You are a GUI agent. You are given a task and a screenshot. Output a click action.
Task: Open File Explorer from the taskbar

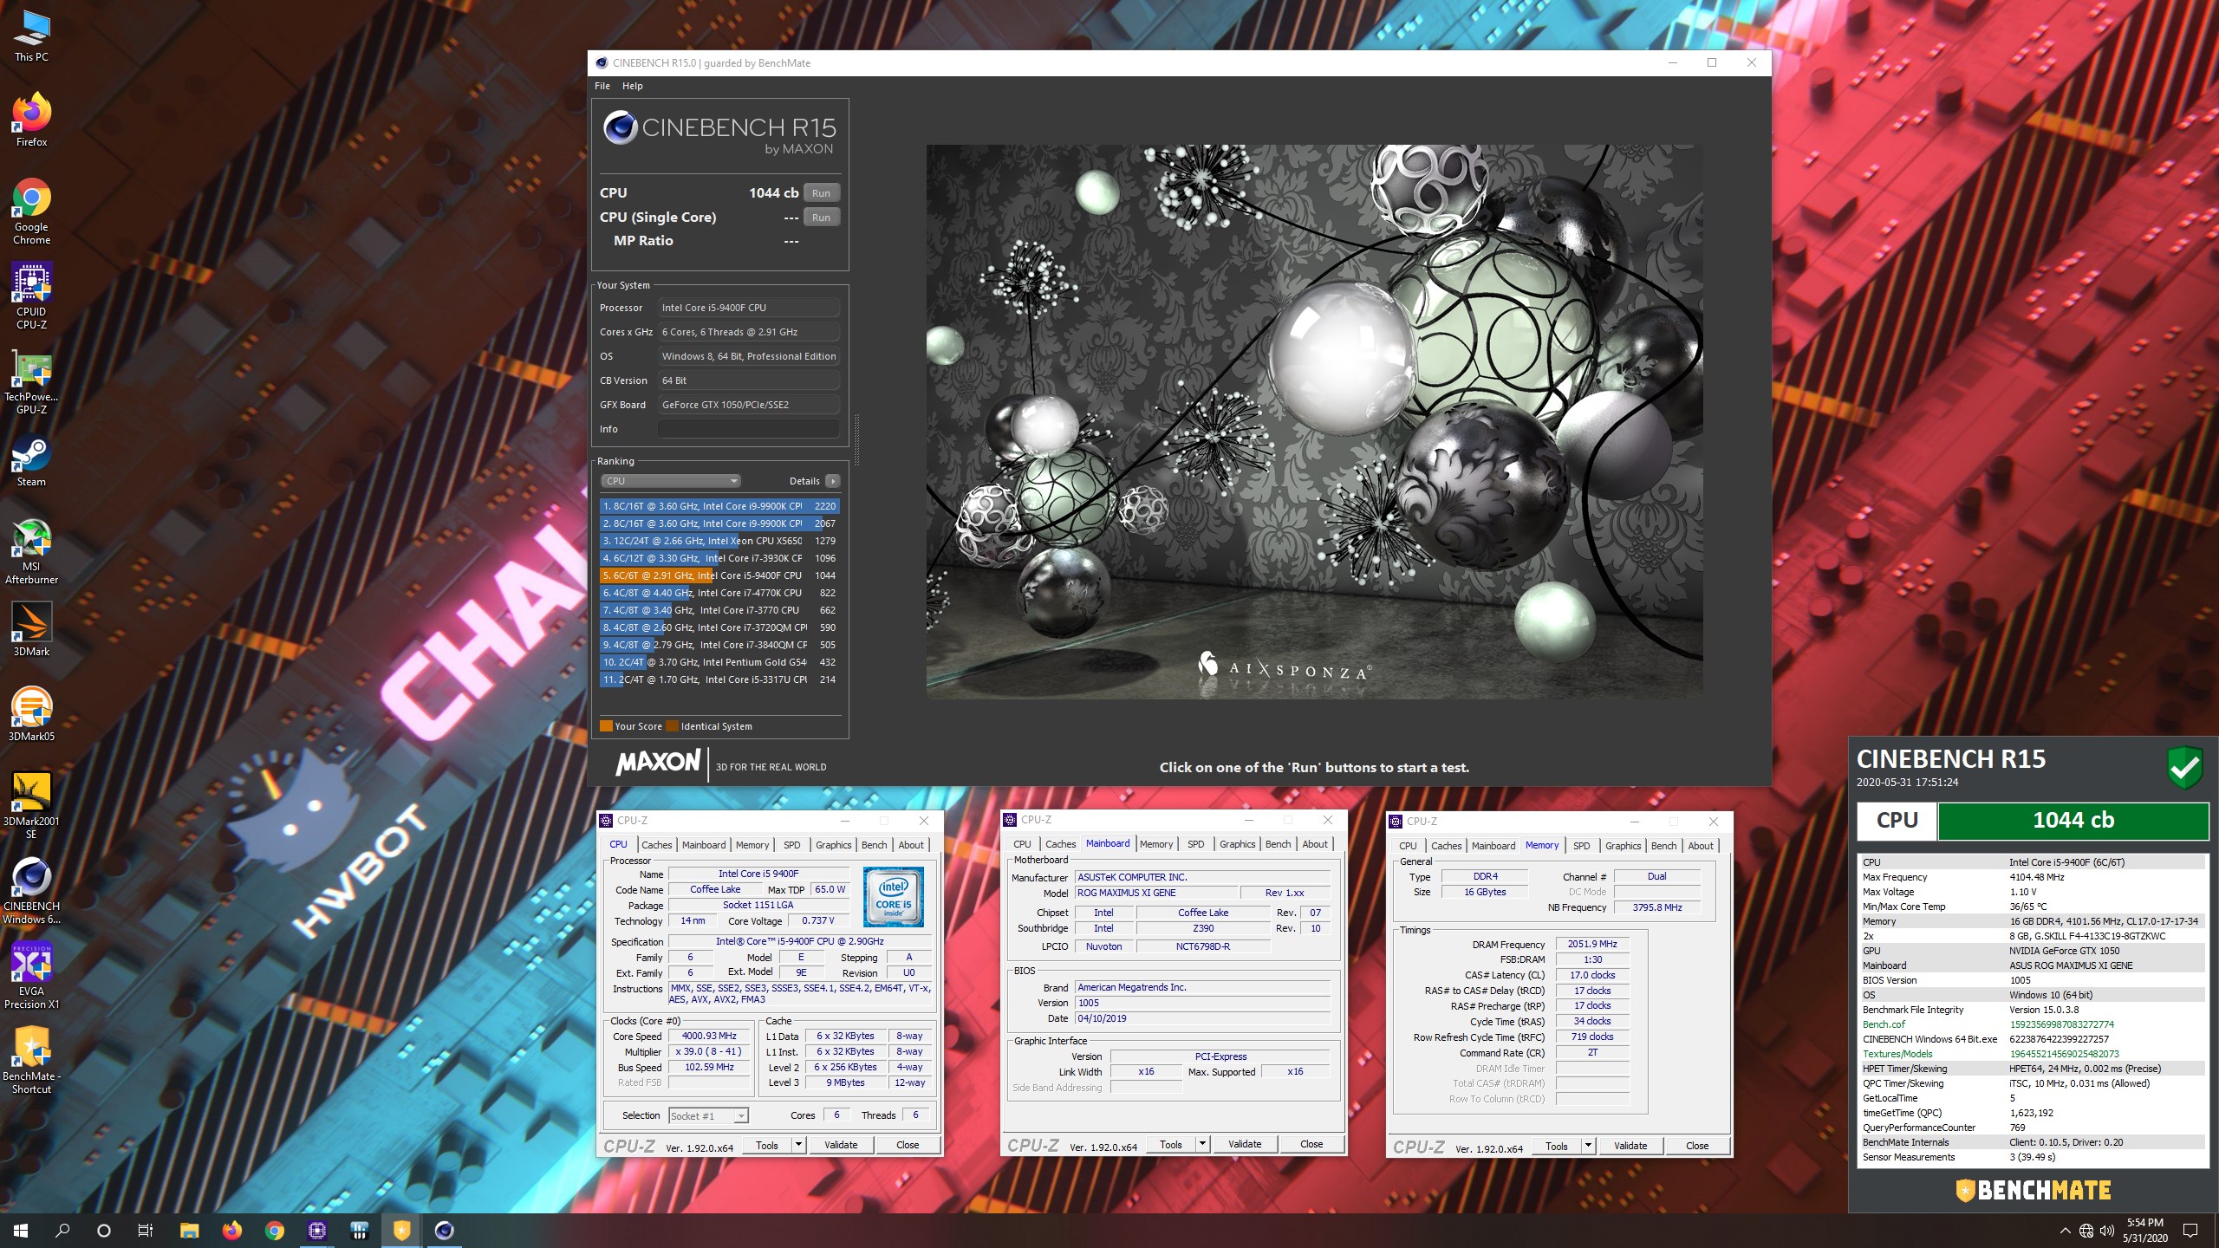[x=189, y=1231]
